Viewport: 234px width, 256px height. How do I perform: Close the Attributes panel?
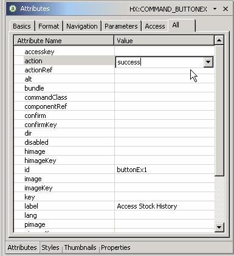(225, 9)
